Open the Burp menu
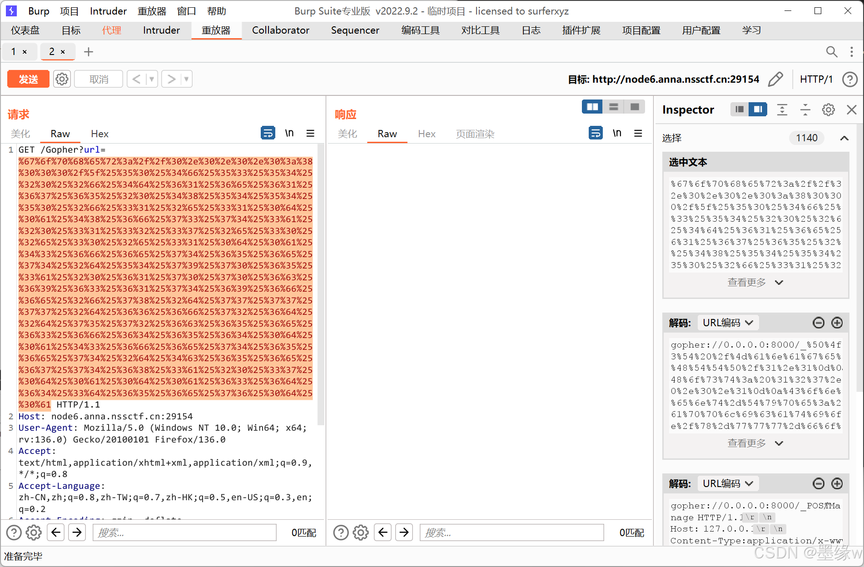The width and height of the screenshot is (864, 567). (39, 11)
